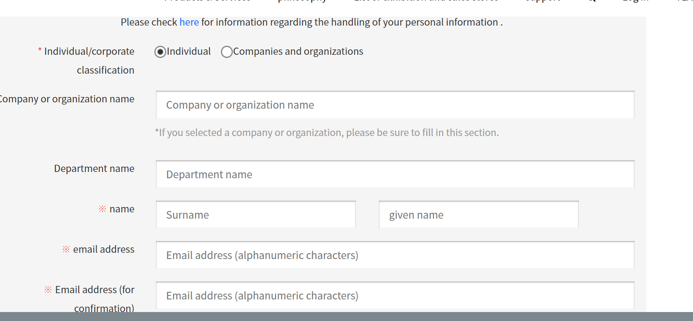Focus the Department name text box
The height and width of the screenshot is (321, 693).
(395, 174)
